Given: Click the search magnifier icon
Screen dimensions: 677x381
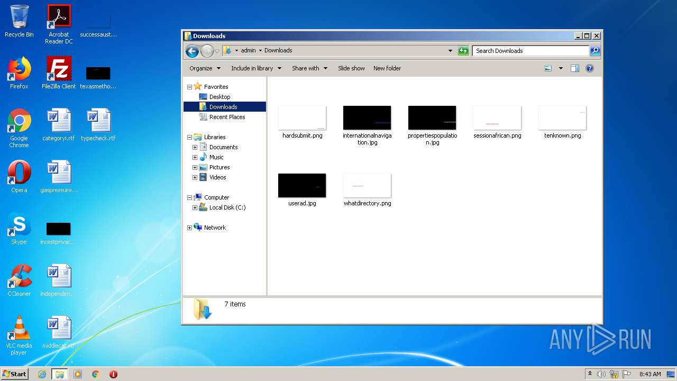Looking at the screenshot, I should tap(595, 51).
